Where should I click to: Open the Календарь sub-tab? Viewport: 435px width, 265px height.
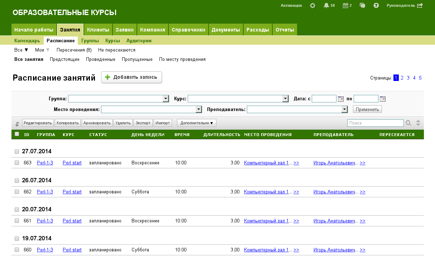(27, 40)
